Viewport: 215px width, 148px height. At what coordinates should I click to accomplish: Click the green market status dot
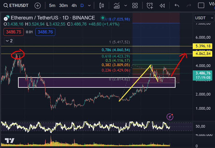103,18
